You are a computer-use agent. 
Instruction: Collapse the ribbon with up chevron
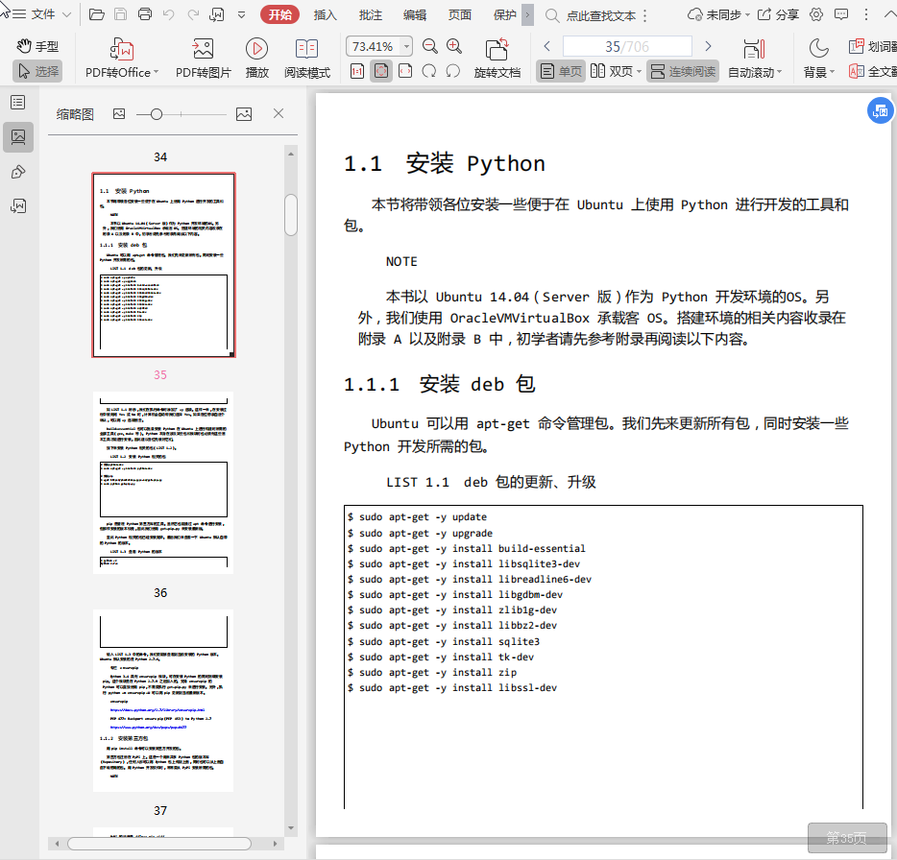pyautogui.click(x=889, y=14)
